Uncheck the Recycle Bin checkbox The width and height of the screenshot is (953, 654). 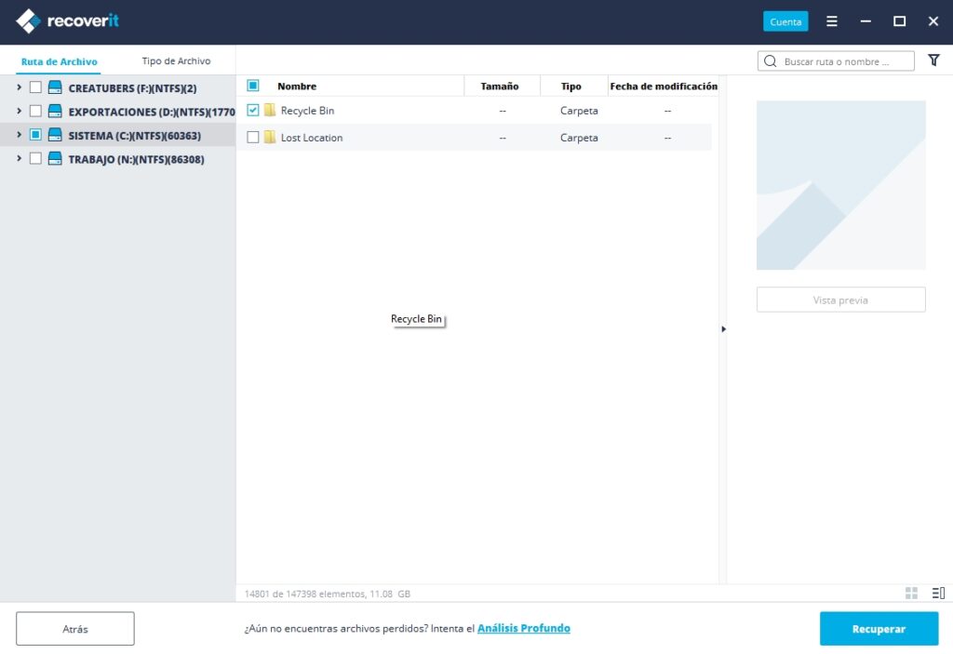pyautogui.click(x=252, y=111)
